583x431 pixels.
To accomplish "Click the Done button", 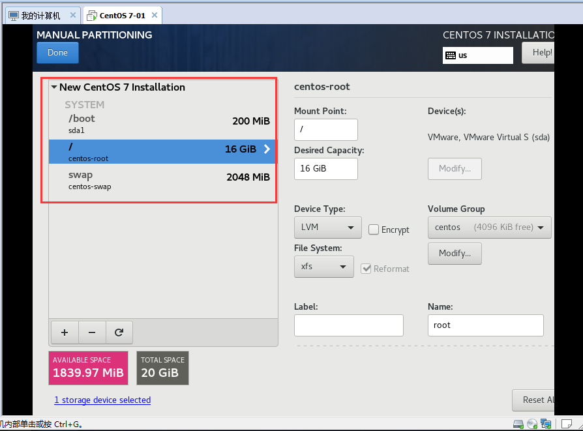I will [57, 52].
